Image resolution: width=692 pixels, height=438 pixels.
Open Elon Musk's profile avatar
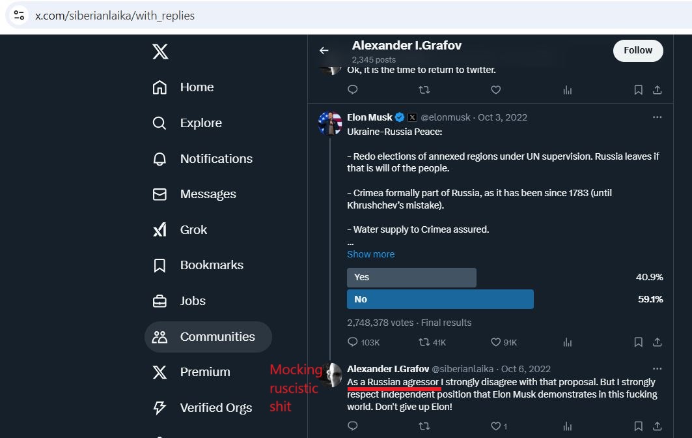point(330,123)
